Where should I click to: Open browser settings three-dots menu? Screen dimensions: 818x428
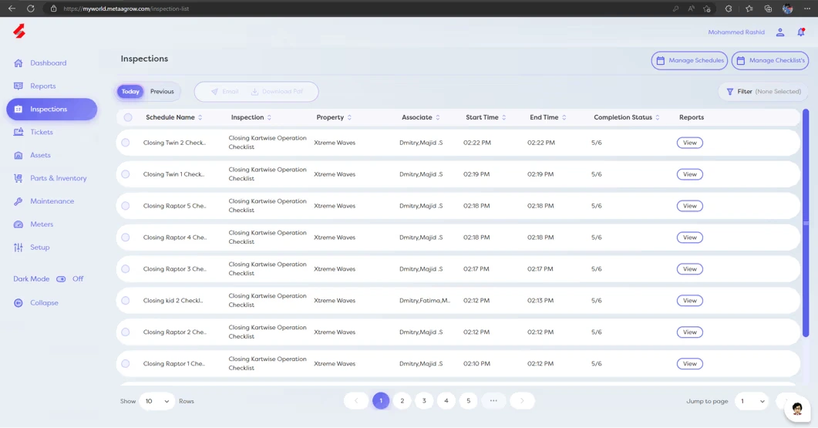coord(807,8)
